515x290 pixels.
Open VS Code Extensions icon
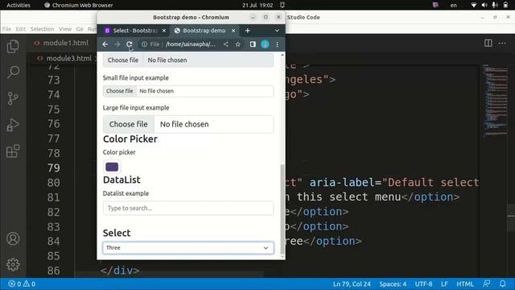(13, 151)
